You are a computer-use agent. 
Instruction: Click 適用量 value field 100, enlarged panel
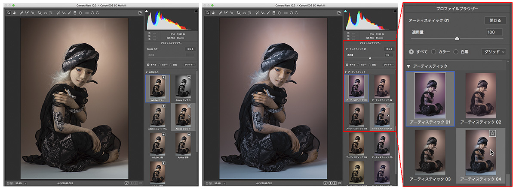coord(494,32)
